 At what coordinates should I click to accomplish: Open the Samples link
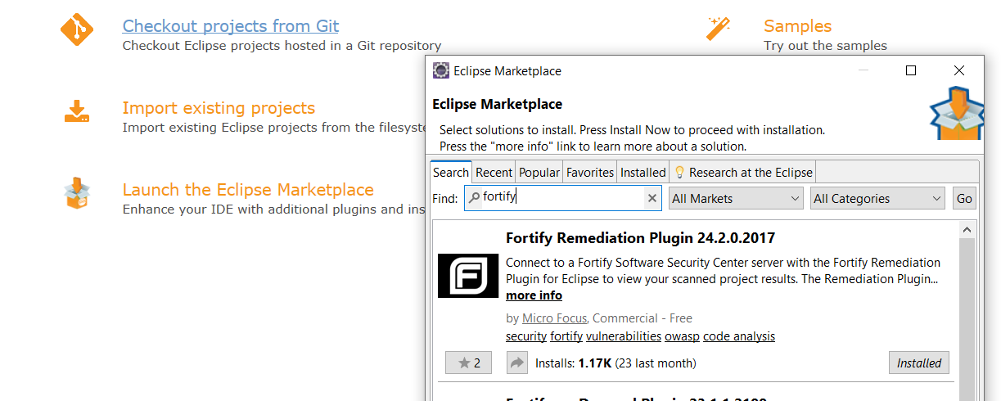[x=797, y=26]
